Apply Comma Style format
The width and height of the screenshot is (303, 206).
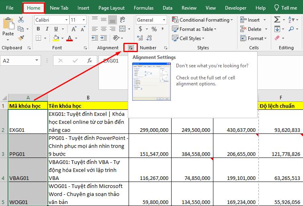pos(163,29)
